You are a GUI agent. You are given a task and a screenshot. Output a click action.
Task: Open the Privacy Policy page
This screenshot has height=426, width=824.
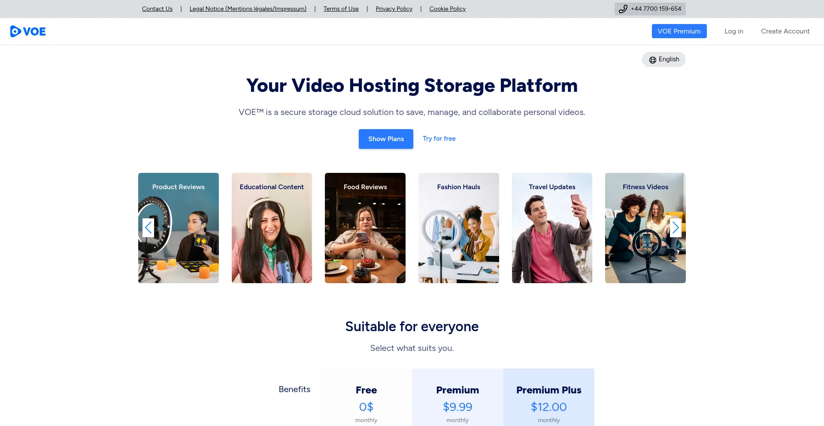(x=394, y=9)
